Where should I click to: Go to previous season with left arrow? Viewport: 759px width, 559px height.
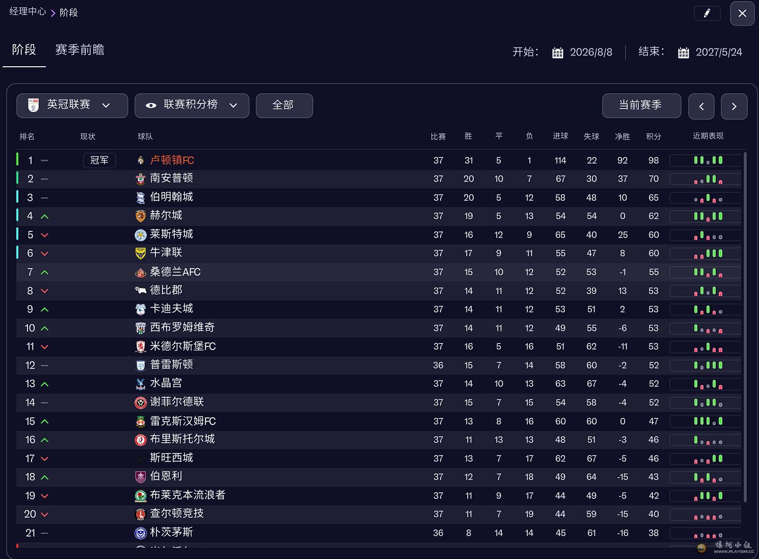701,106
